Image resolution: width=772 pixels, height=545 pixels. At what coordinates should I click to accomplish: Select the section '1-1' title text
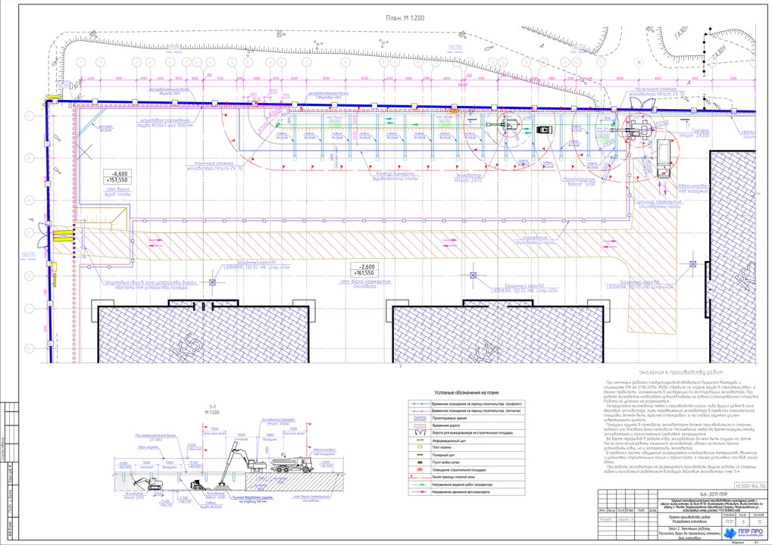tap(212, 406)
